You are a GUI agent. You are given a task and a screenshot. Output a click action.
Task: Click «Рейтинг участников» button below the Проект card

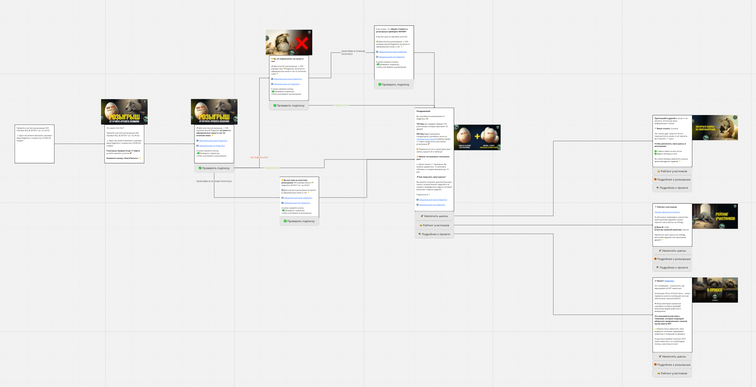click(x=672, y=373)
